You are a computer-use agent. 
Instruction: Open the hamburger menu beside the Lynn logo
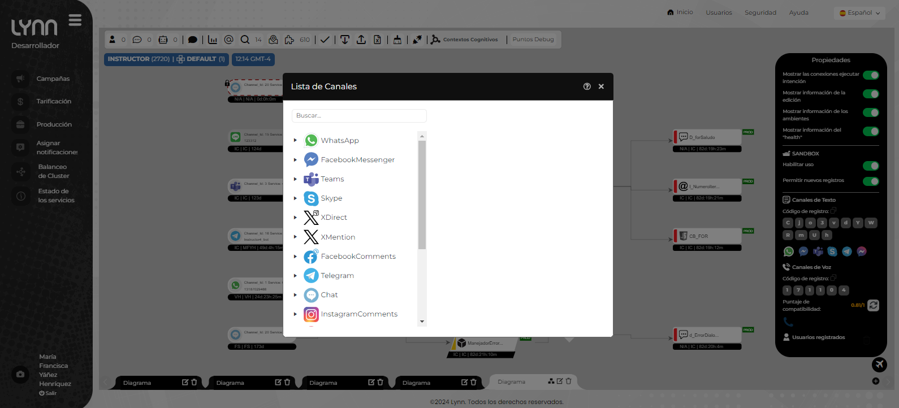75,21
